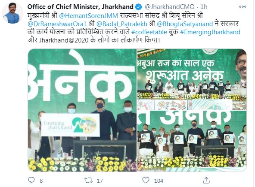Image resolution: width=255 pixels, height=187 pixels.
Task: Click the blue verified badge
Action: pyautogui.click(x=139, y=7)
